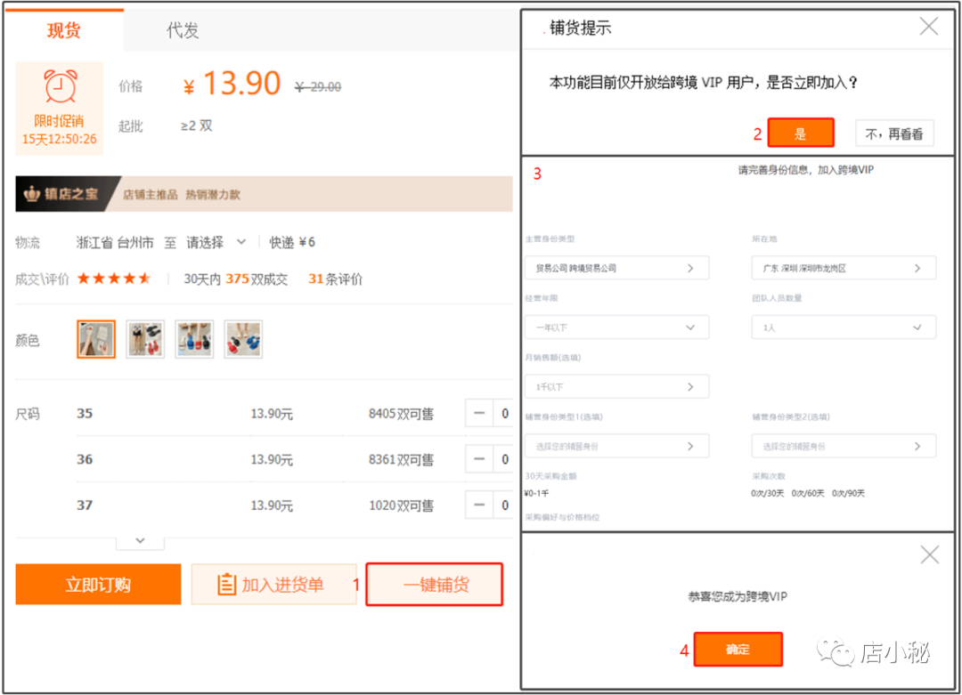Click 是 to join cross-border VIP
The image size is (962, 695).
click(x=800, y=133)
